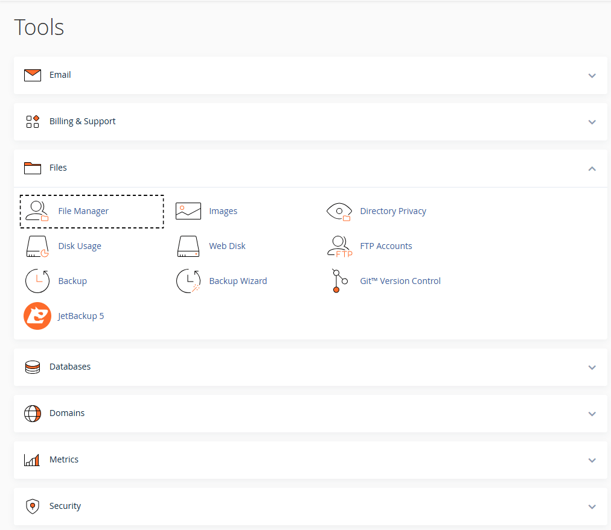The width and height of the screenshot is (611, 530).
Task: Expand the Billing & Support section chevron
Action: pos(592,122)
